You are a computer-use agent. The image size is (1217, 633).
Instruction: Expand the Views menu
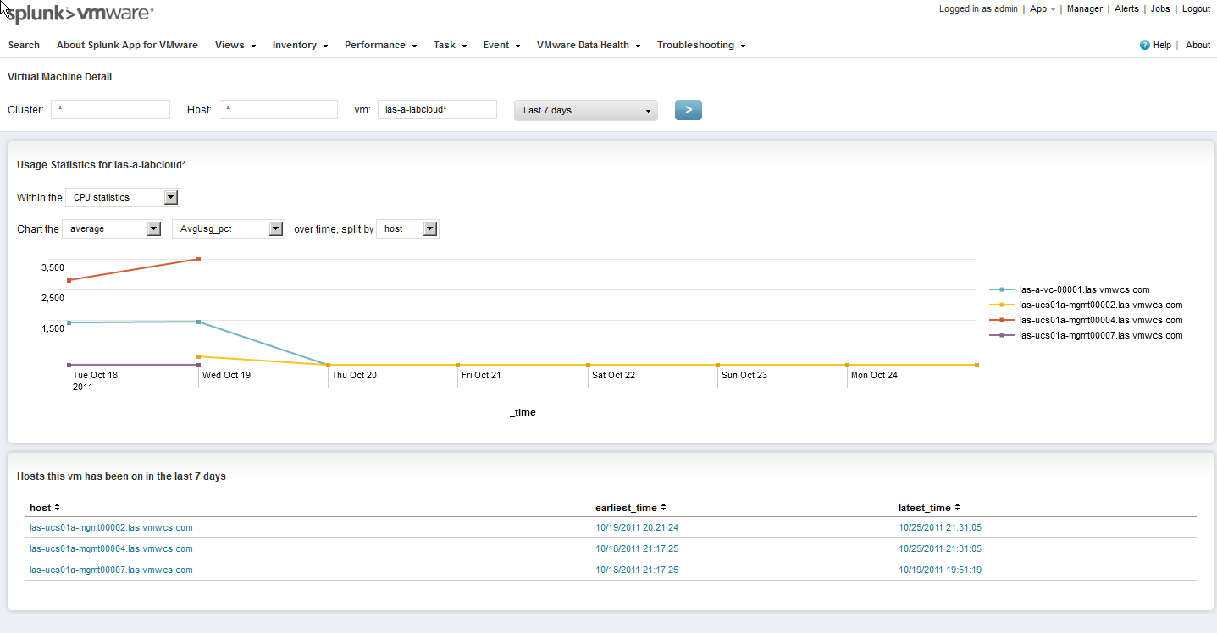pos(235,45)
